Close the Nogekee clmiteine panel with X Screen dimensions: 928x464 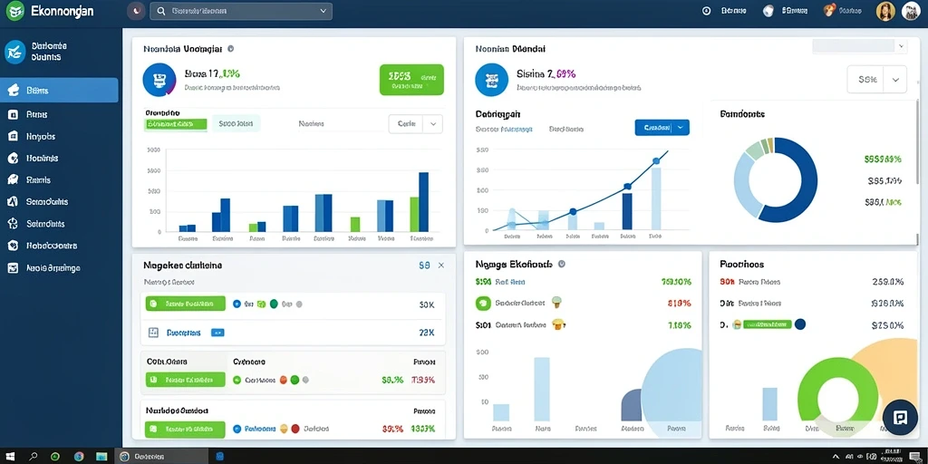pos(441,266)
